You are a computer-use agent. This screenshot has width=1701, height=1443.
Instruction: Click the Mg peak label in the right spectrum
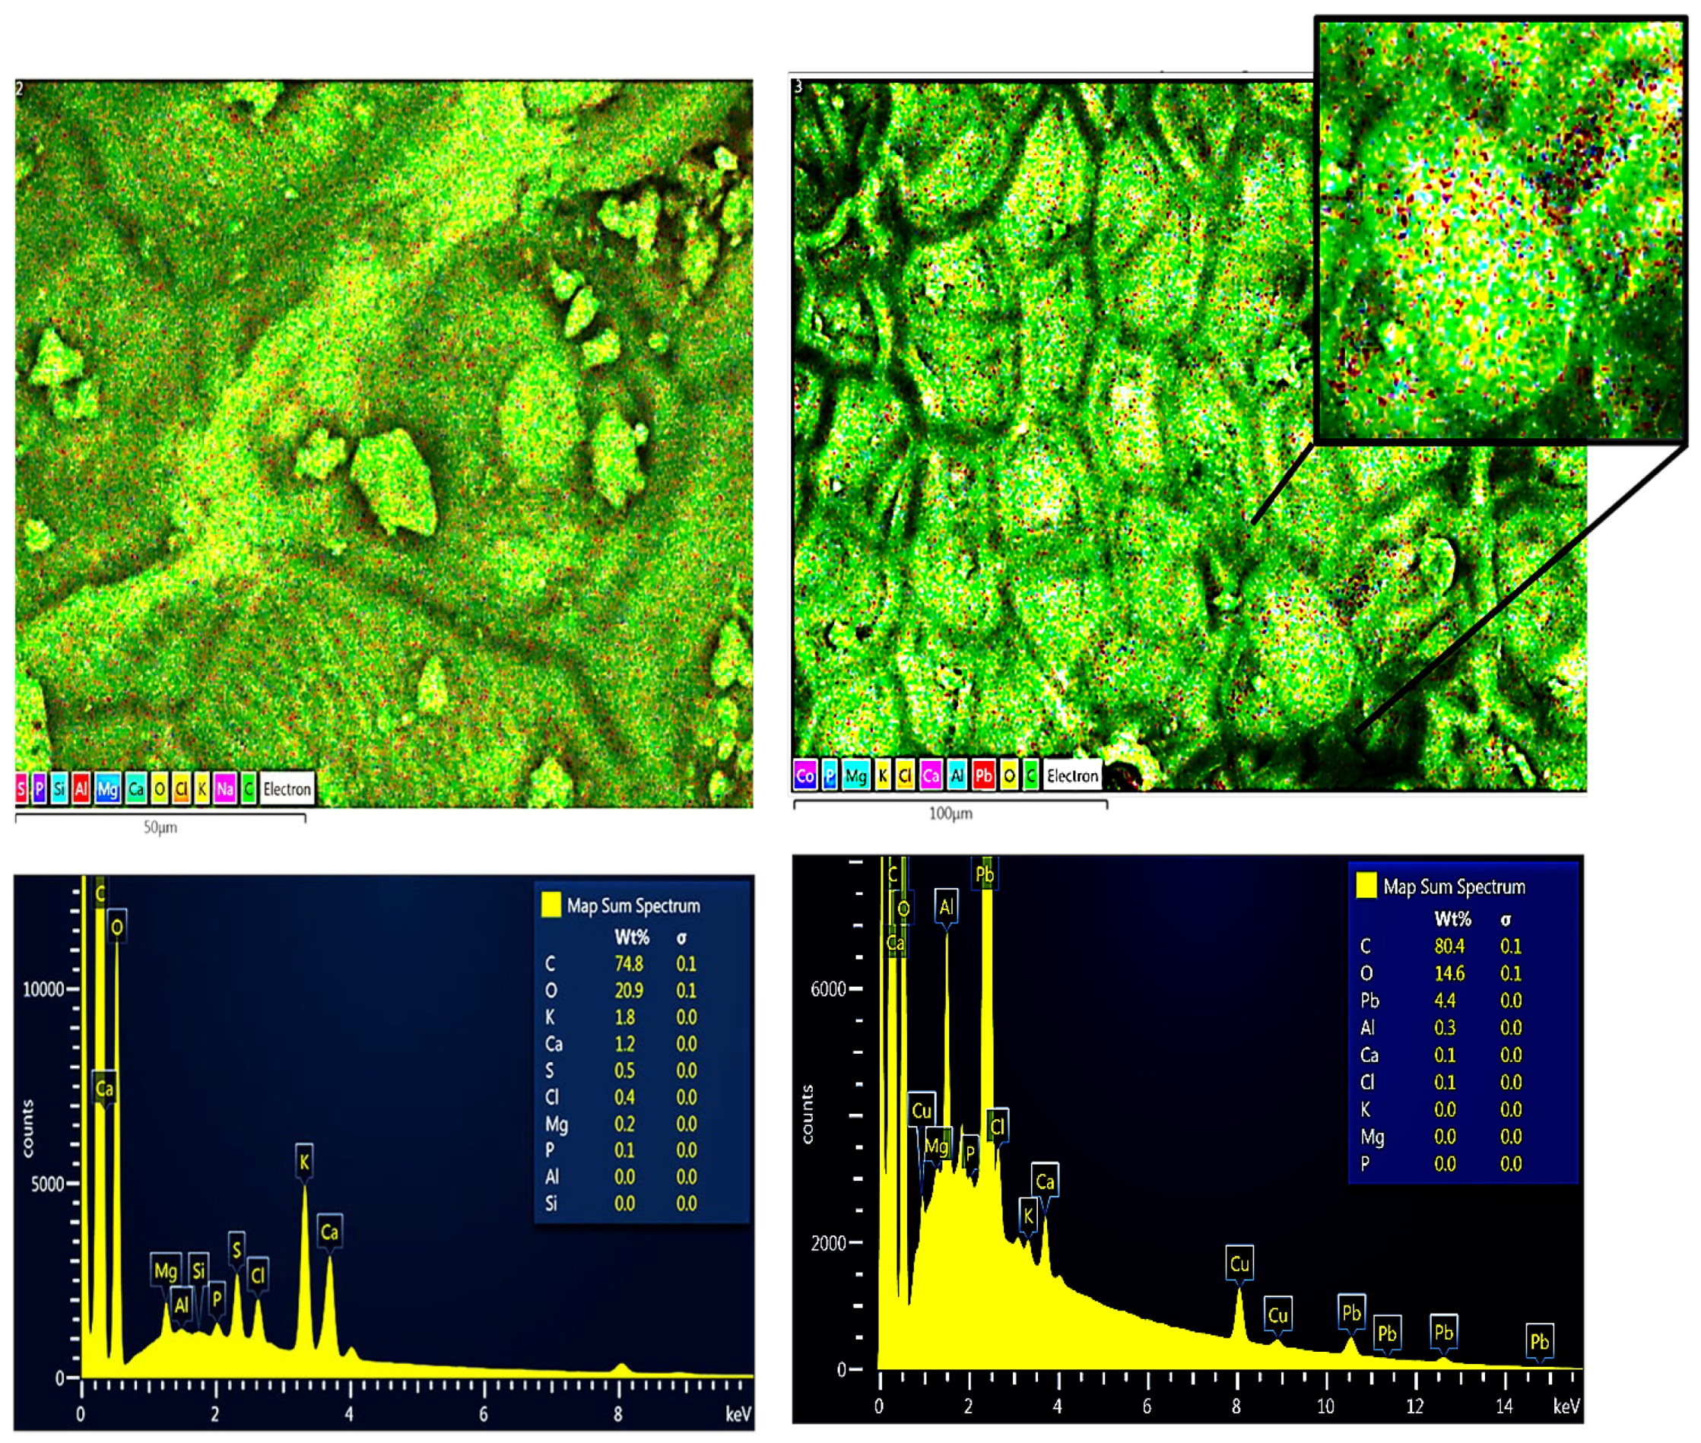pos(937,1145)
